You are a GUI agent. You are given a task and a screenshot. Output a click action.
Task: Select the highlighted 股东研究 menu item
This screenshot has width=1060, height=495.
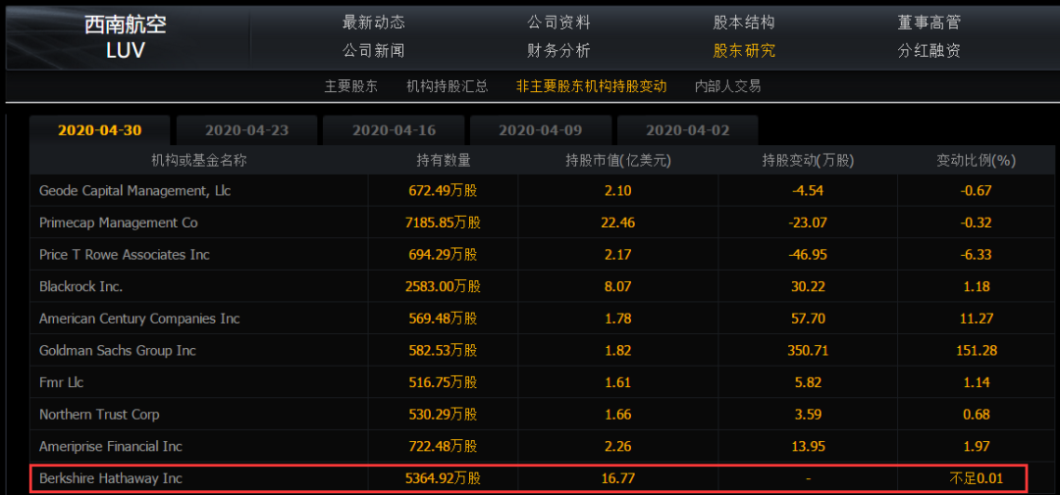pyautogui.click(x=744, y=50)
